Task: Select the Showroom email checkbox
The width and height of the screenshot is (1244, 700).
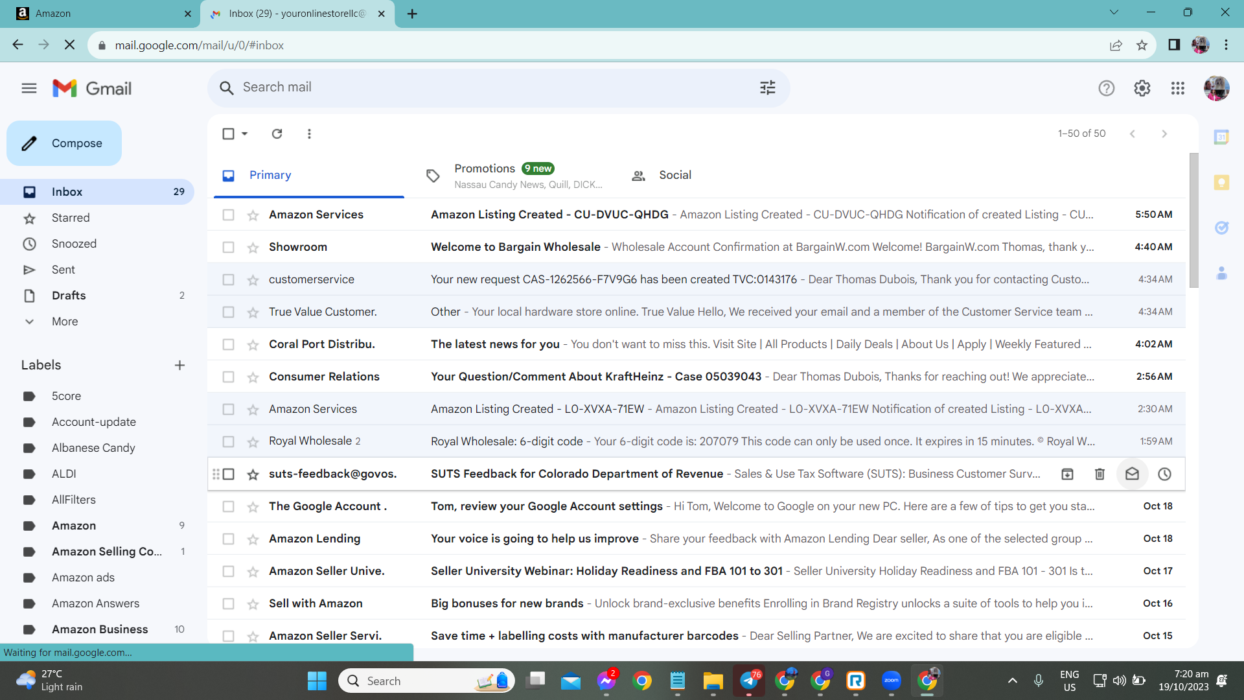Action: point(228,247)
